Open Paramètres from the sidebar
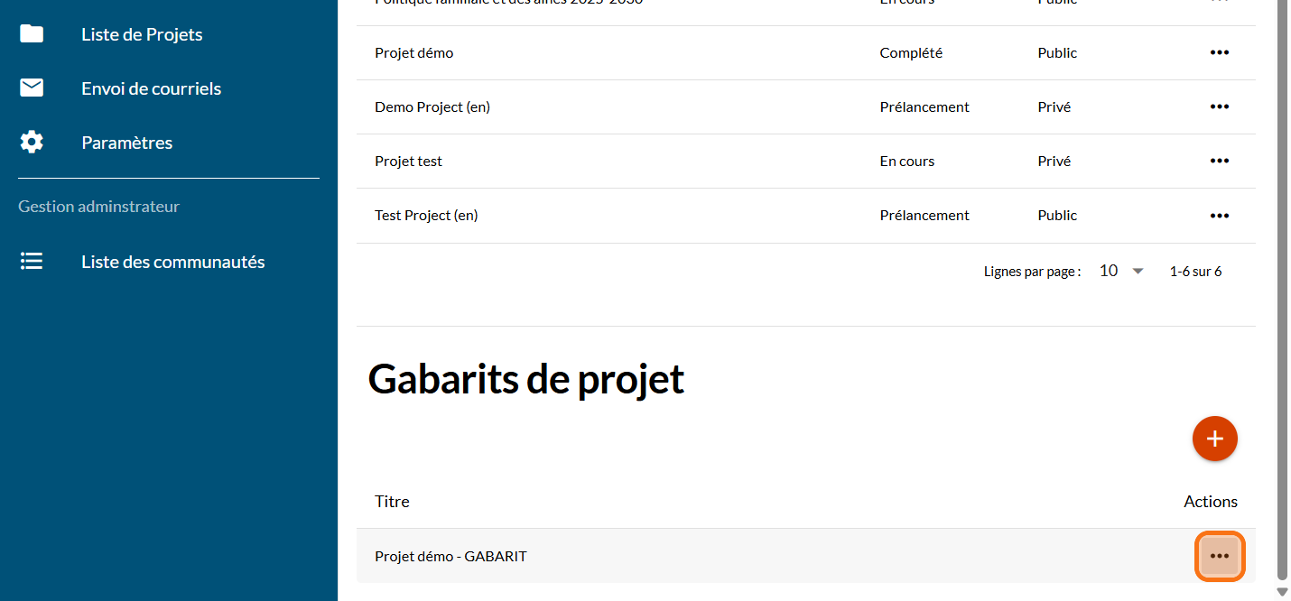This screenshot has height=601, width=1291. [126, 143]
